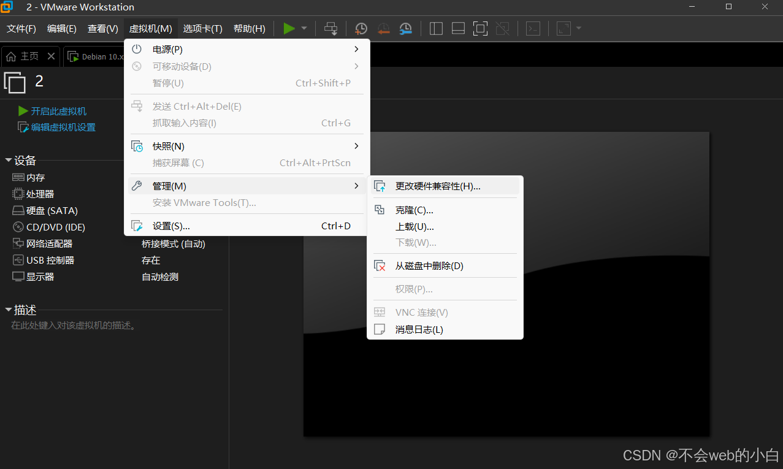The width and height of the screenshot is (783, 469).
Task: Open 消息日志(L) in submenu
Action: 445,329
